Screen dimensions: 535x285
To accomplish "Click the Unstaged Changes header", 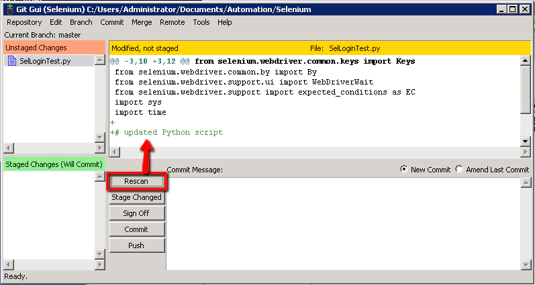I will click(54, 48).
